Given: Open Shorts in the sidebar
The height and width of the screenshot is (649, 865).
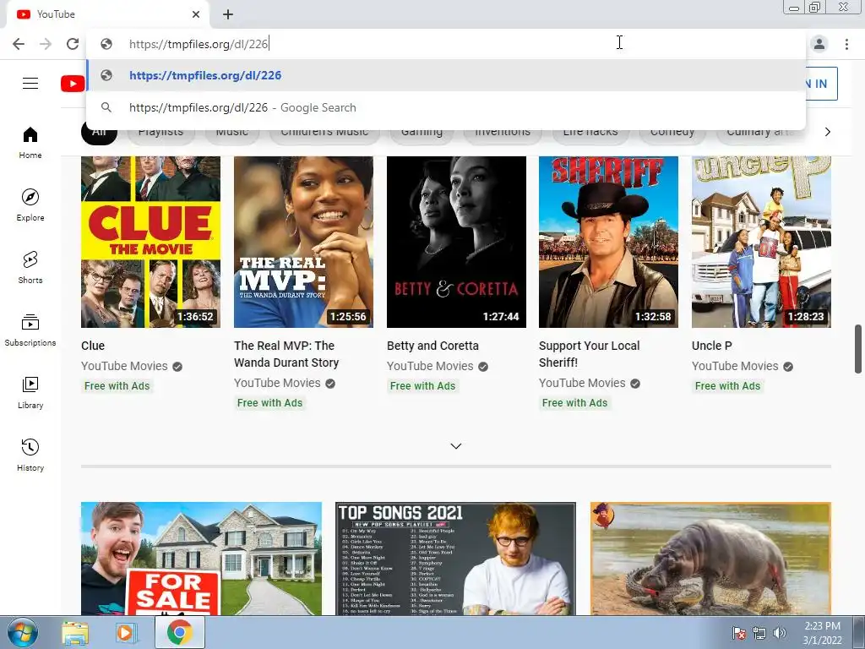Looking at the screenshot, I should [x=30, y=268].
